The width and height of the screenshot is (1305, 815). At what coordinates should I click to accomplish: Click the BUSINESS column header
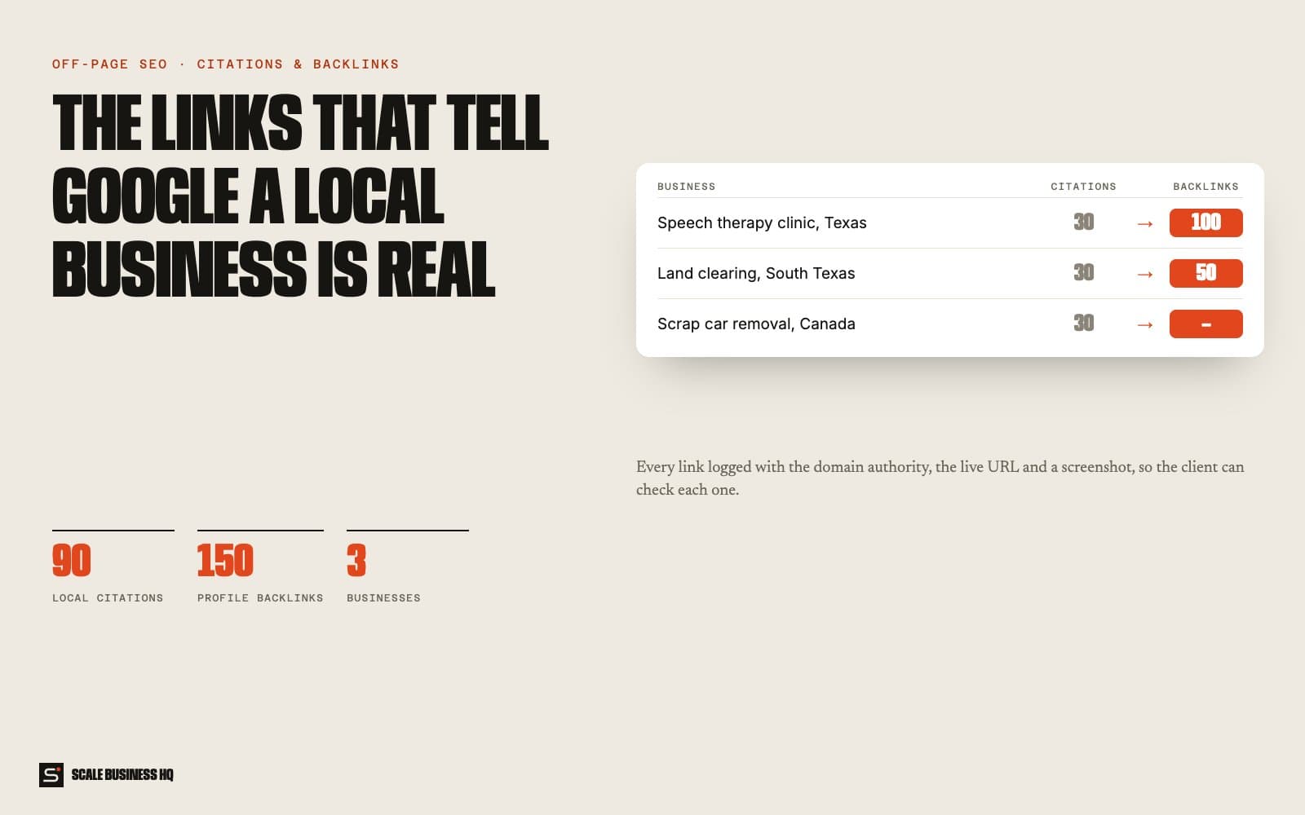[686, 187]
